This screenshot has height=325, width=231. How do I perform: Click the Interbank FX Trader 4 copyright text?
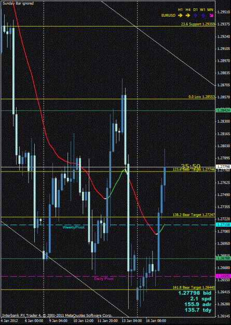[x=57, y=316]
